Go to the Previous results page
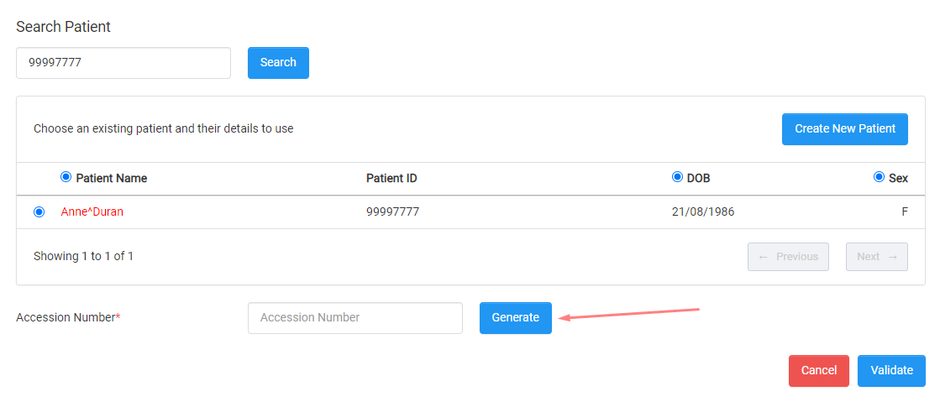The height and width of the screenshot is (402, 940). tap(788, 257)
